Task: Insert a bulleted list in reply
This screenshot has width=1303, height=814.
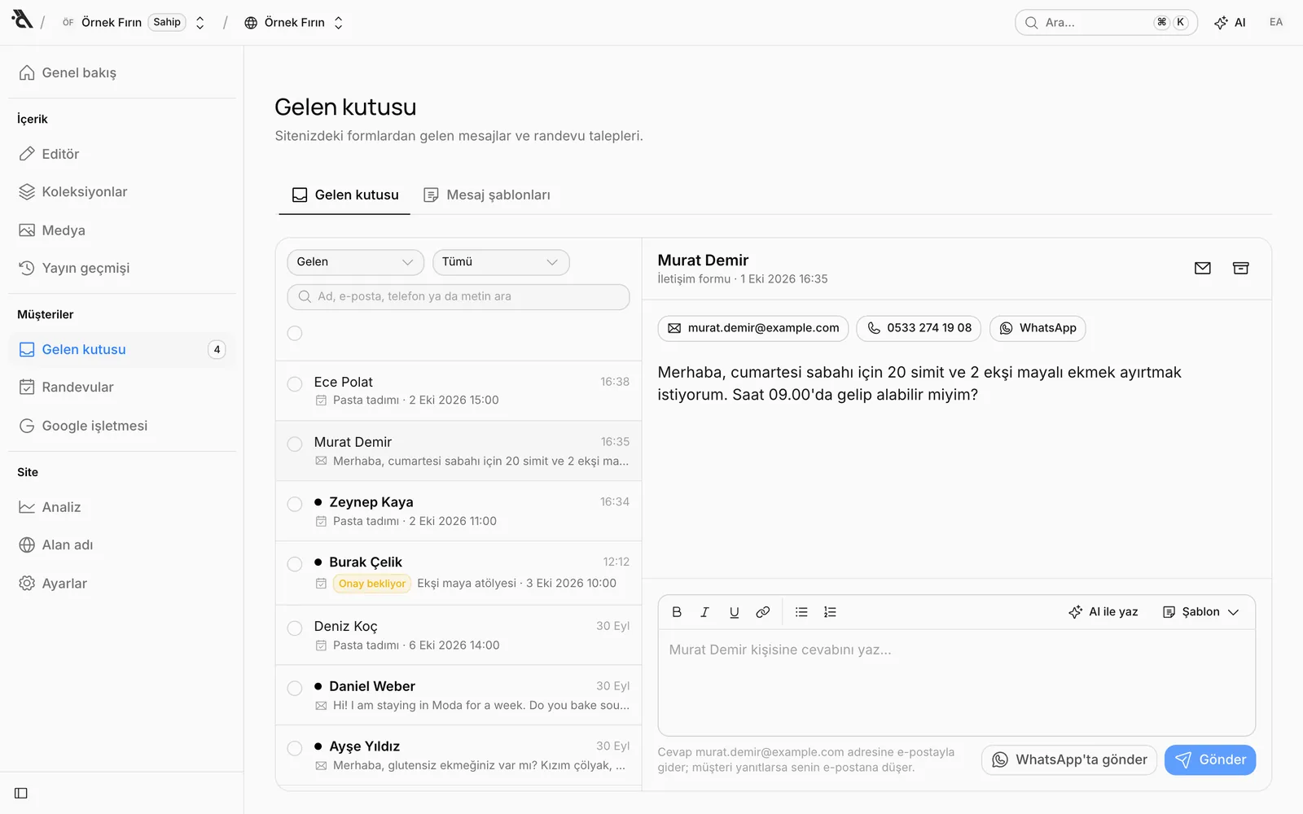Action: tap(801, 612)
